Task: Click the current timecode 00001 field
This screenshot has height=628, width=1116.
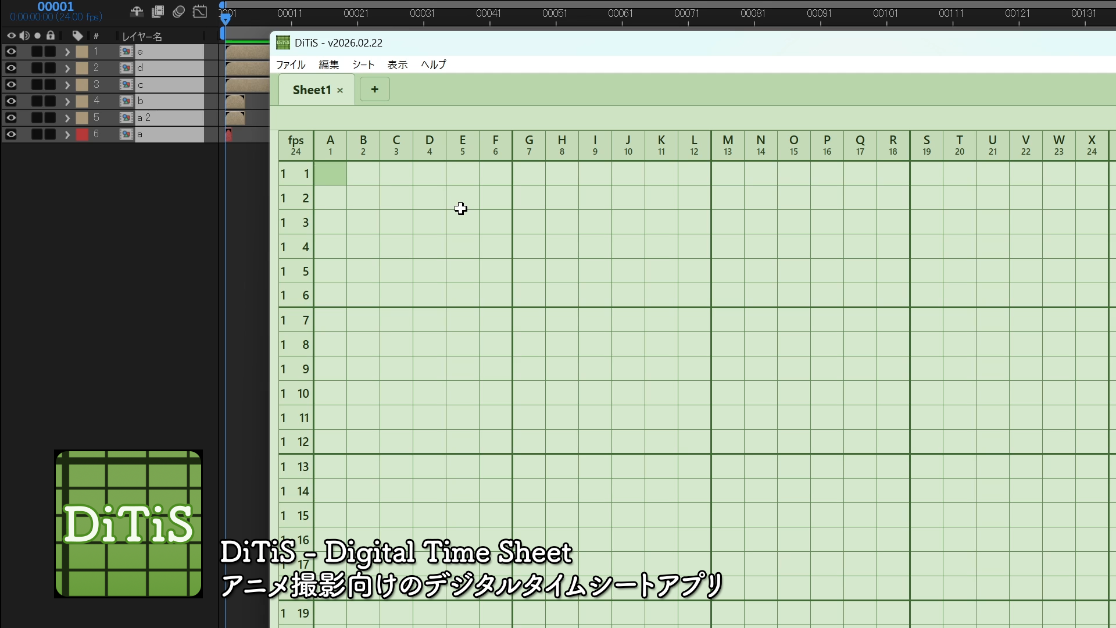Action: [56, 7]
